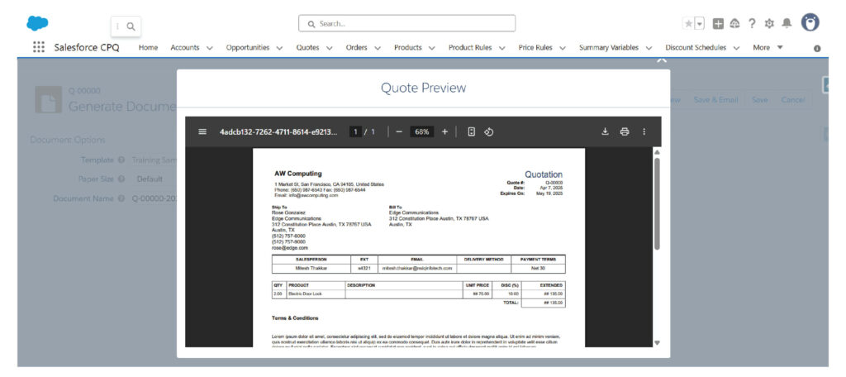
Task: Focus the global Search field
Action: [406, 23]
